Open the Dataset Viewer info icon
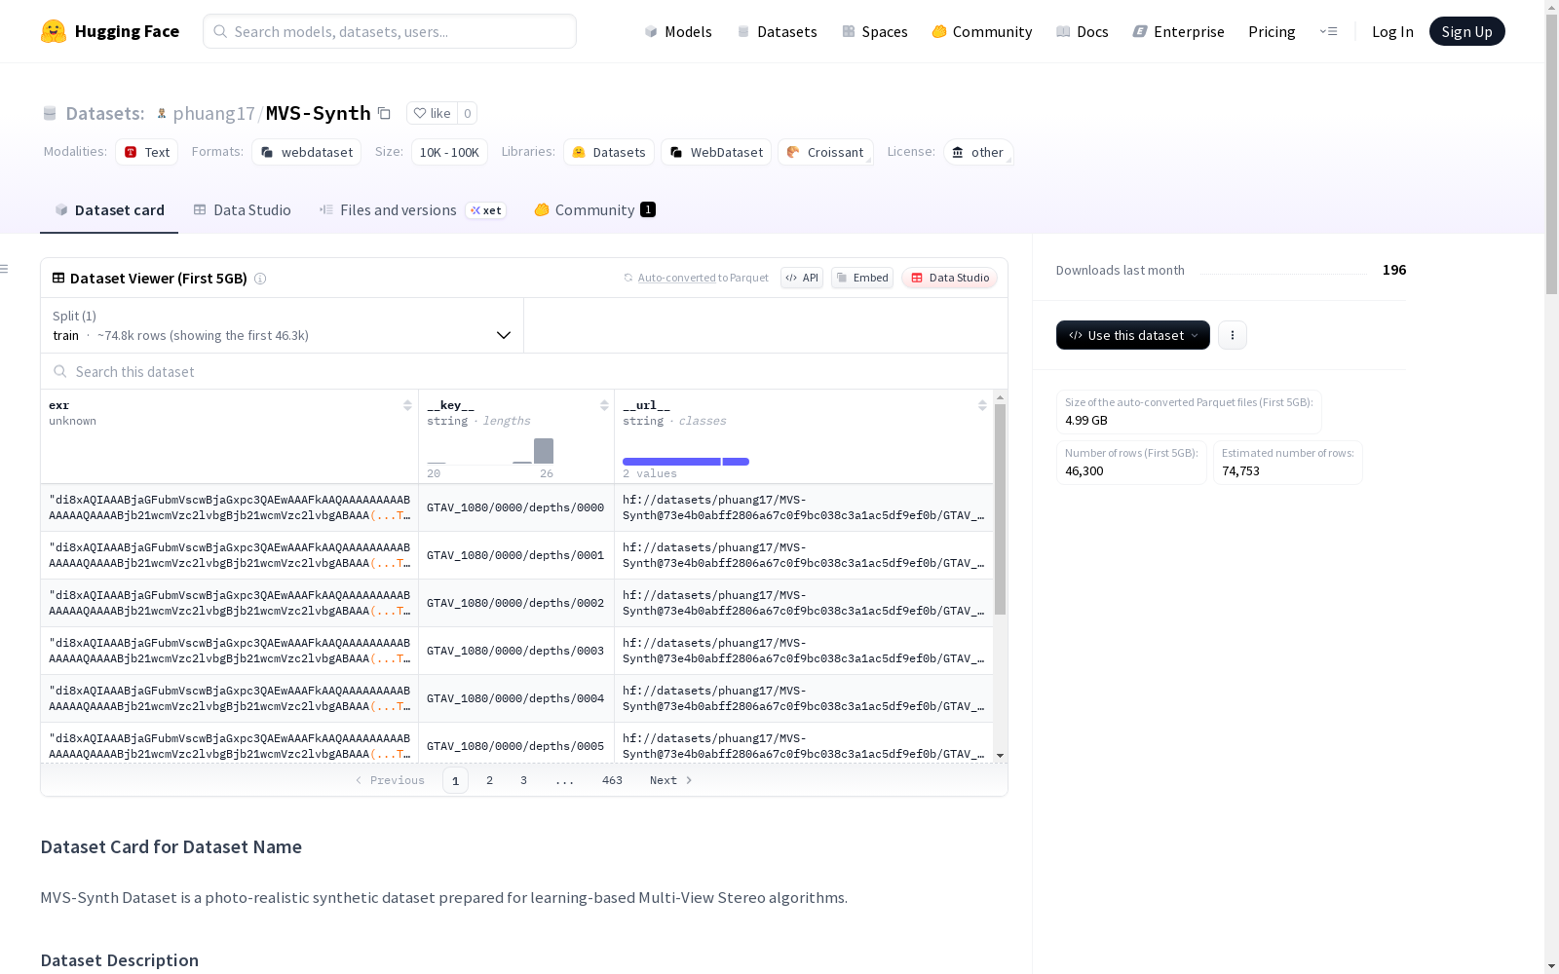1559x974 pixels. [260, 279]
